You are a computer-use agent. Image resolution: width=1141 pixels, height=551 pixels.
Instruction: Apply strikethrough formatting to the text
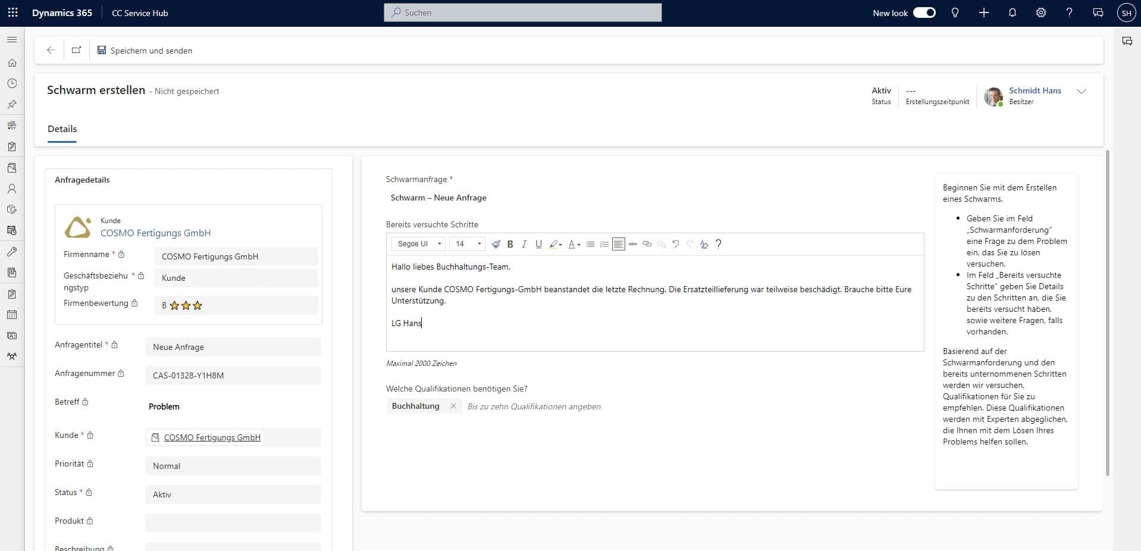633,244
